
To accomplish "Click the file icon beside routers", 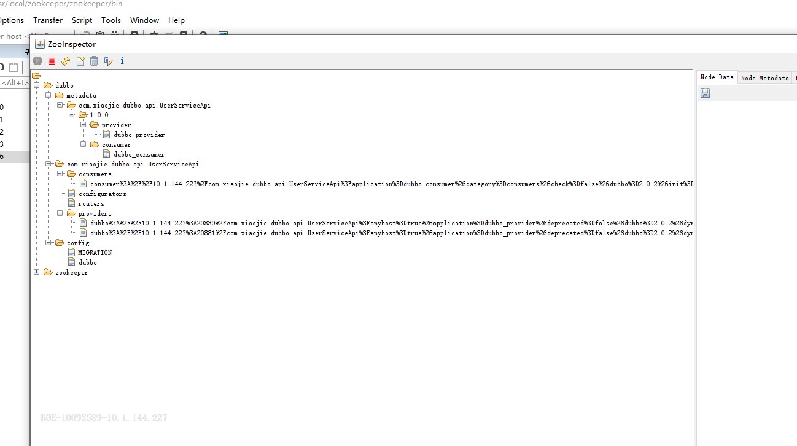I will (x=72, y=203).
